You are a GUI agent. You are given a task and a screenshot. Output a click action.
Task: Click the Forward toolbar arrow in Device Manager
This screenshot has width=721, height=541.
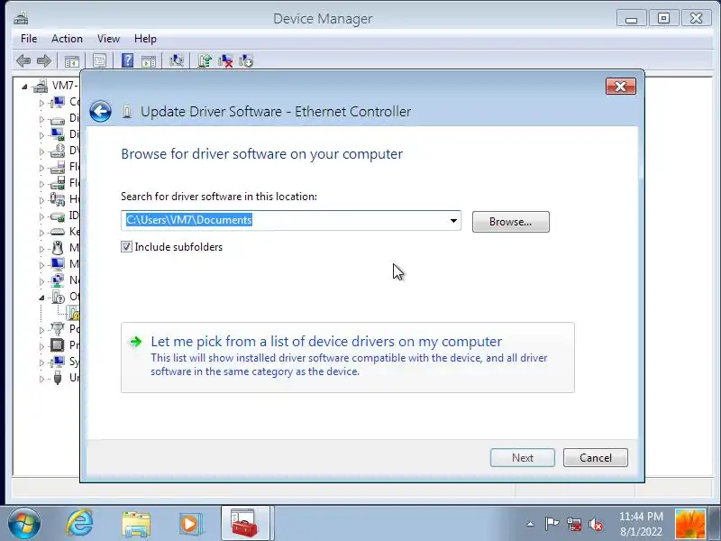click(x=44, y=60)
